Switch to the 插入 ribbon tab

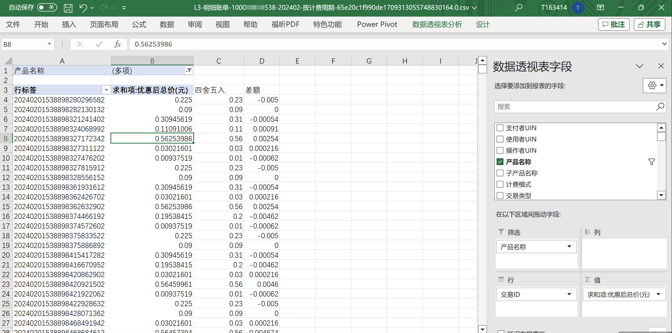click(69, 24)
